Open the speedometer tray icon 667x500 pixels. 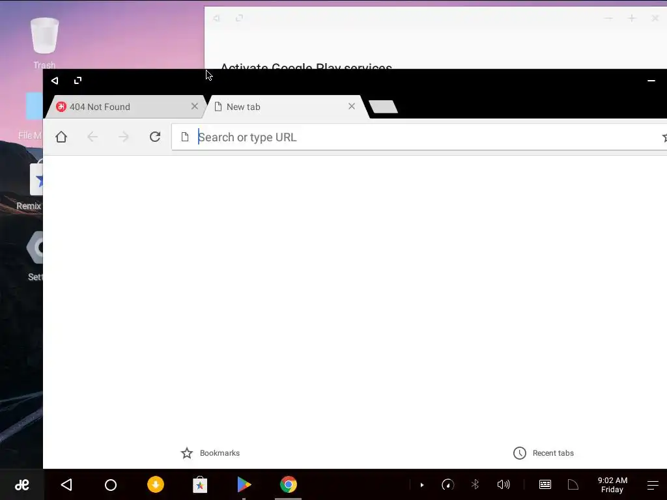[448, 484]
